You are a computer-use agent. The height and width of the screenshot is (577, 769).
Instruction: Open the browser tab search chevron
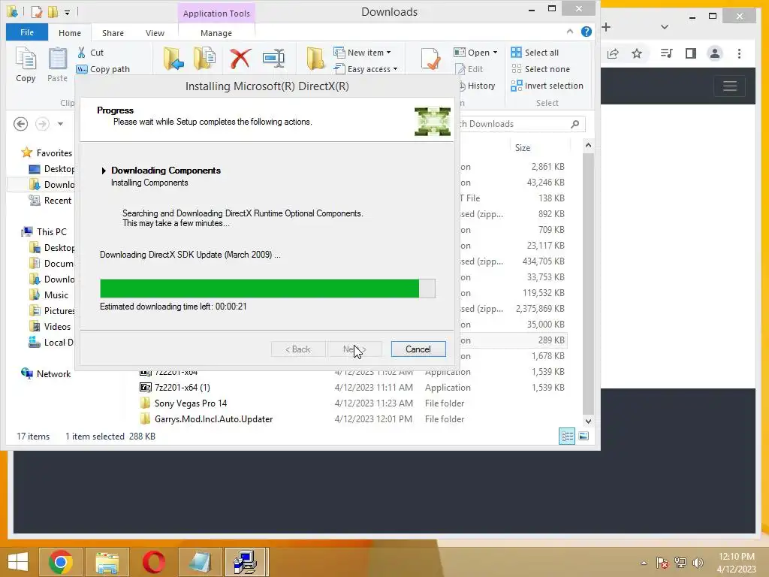[x=665, y=27]
